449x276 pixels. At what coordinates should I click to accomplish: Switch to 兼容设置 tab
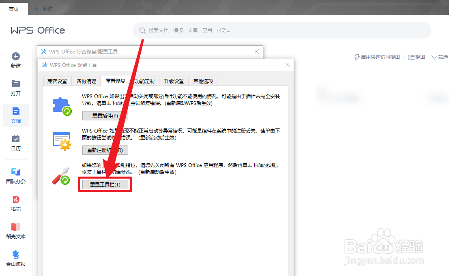coord(57,81)
